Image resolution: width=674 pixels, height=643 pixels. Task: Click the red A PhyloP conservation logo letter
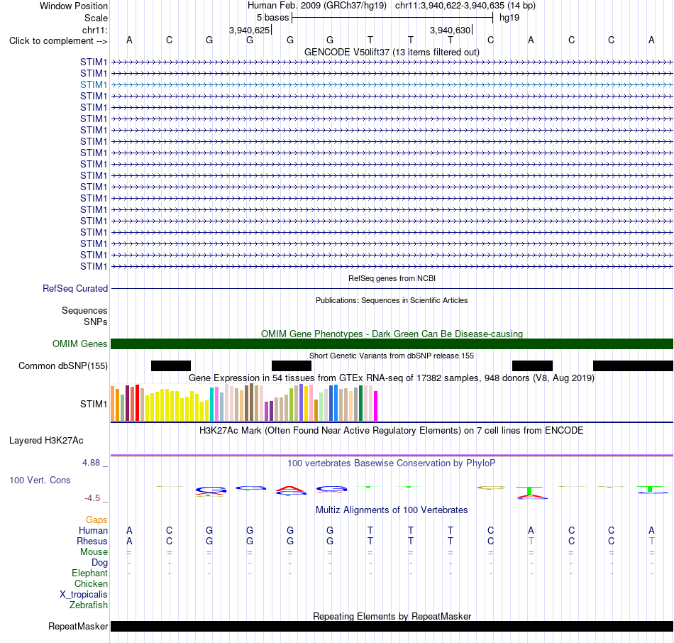tap(291, 488)
